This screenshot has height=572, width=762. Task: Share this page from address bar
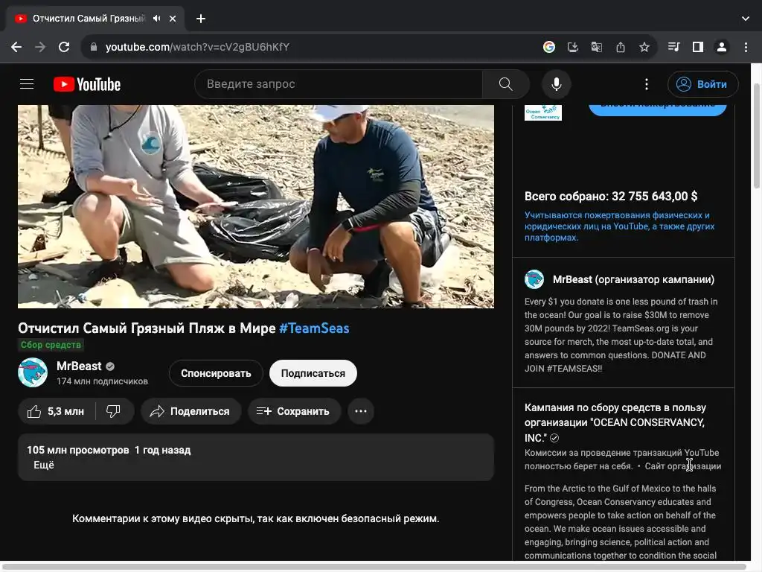(621, 47)
